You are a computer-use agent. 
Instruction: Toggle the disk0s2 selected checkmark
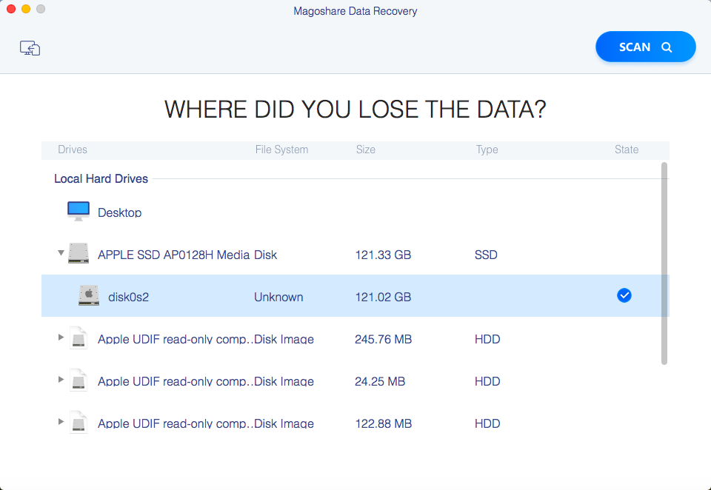624,296
